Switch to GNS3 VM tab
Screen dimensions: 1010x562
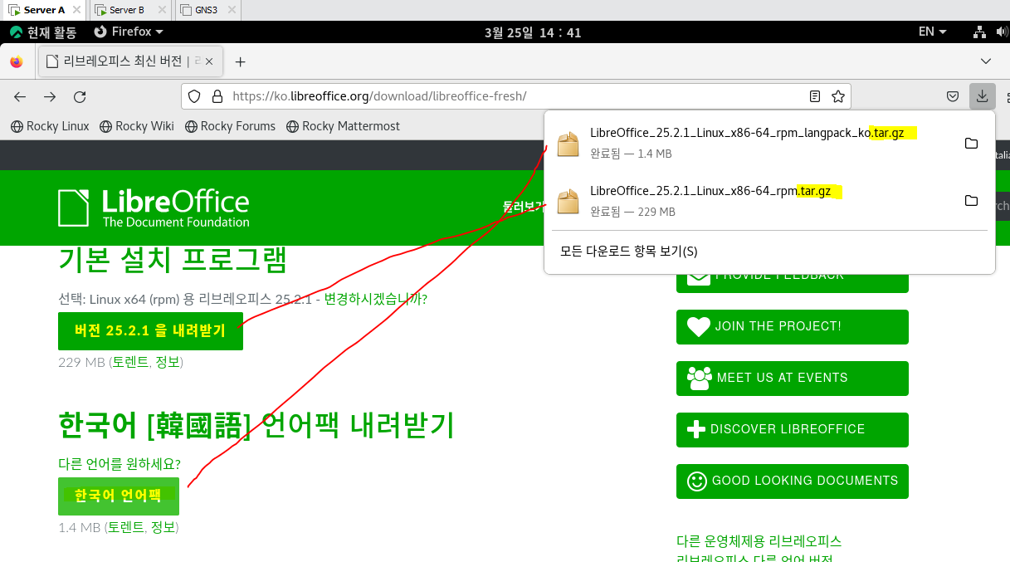click(x=207, y=10)
